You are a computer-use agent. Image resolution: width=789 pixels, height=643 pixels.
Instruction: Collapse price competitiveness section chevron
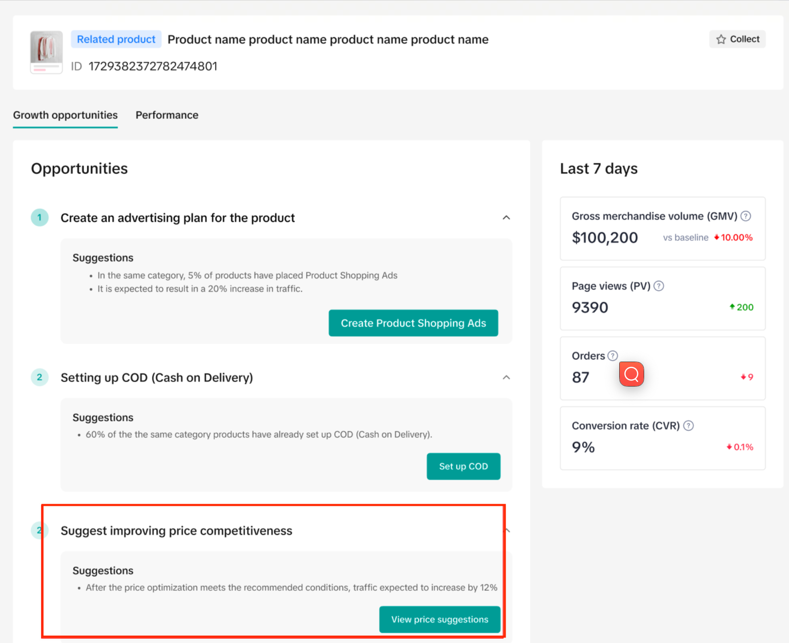[x=508, y=531]
